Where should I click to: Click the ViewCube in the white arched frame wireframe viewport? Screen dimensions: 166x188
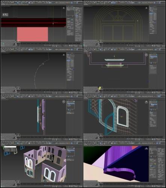point(146,102)
